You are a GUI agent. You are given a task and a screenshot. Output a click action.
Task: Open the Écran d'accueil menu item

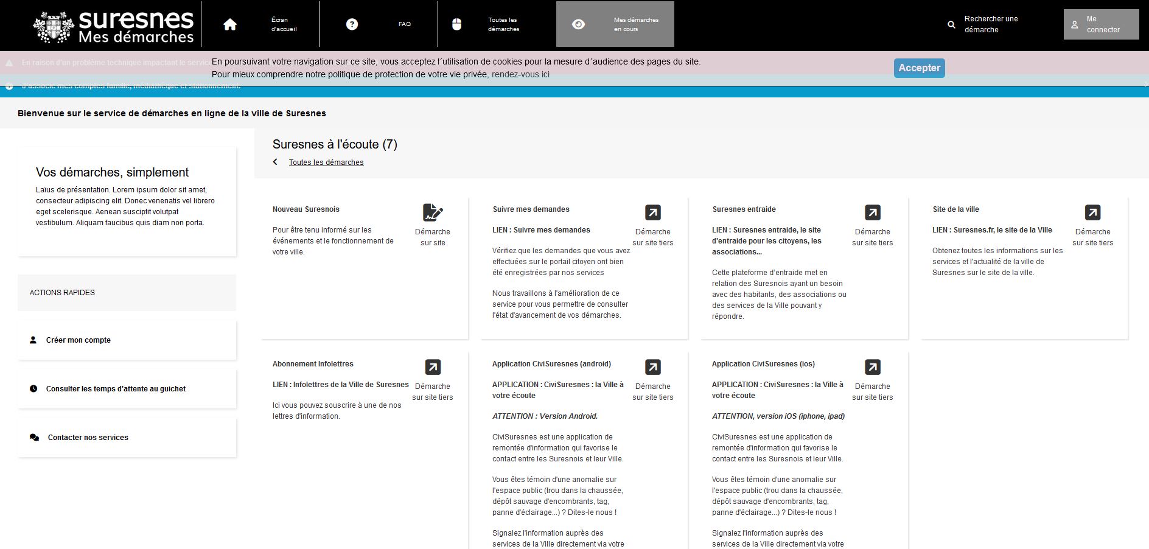click(x=282, y=24)
